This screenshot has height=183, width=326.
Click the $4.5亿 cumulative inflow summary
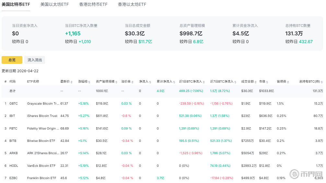(x=241, y=33)
